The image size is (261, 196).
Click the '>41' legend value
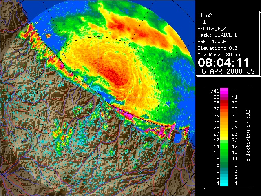pos(215,91)
